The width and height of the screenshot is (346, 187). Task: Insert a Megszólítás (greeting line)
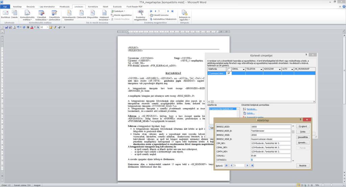[x=92, y=14]
